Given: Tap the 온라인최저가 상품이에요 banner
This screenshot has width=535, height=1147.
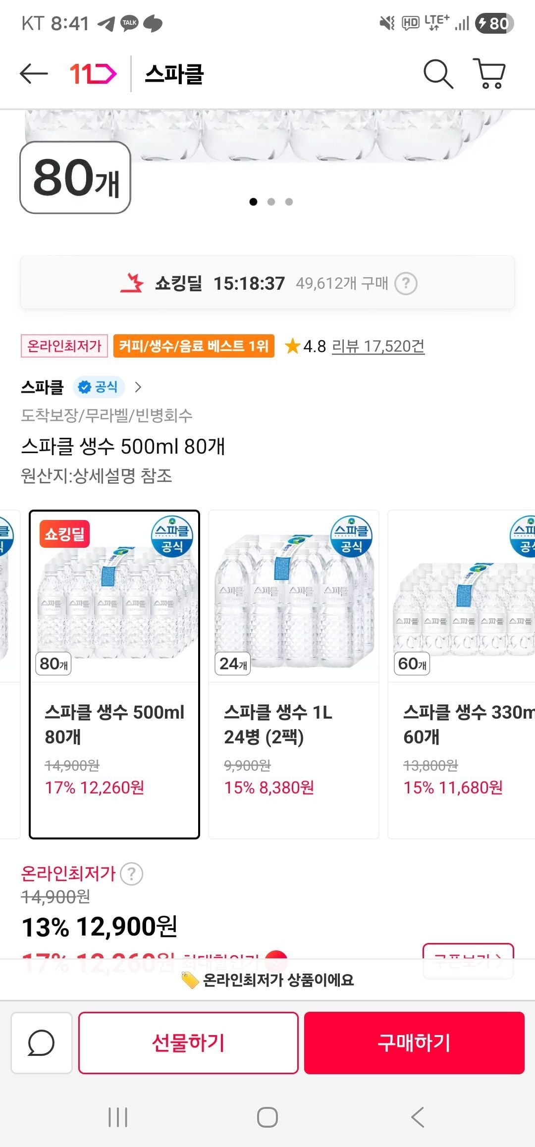Looking at the screenshot, I should pos(267,980).
